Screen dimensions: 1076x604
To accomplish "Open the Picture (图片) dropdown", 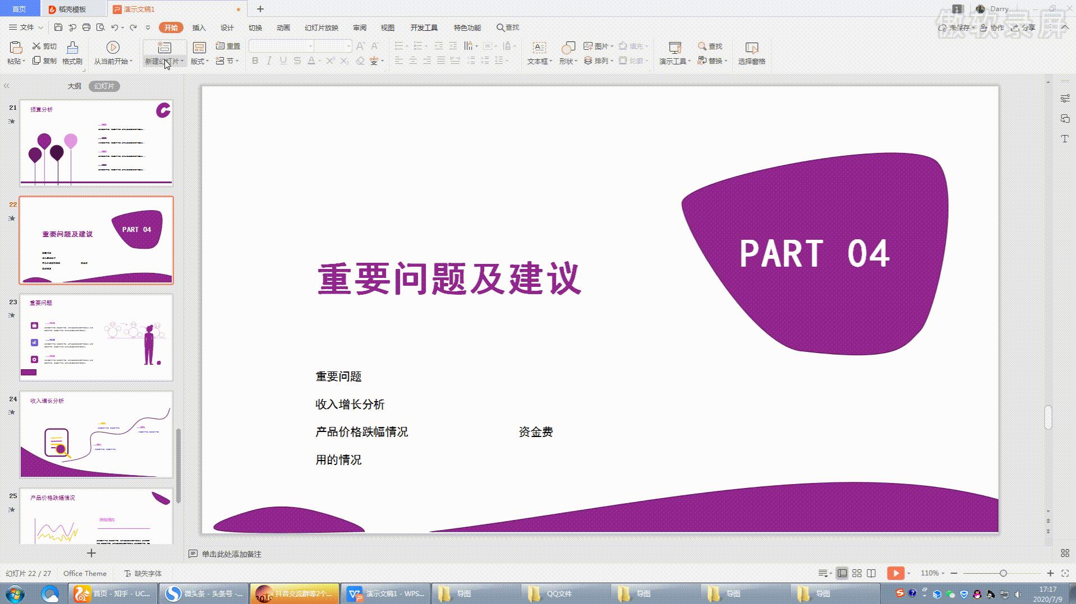I will [x=599, y=46].
